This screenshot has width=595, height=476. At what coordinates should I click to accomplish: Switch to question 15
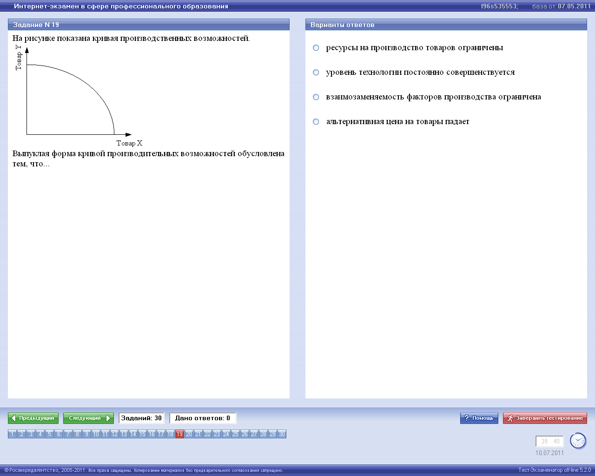coord(142,434)
